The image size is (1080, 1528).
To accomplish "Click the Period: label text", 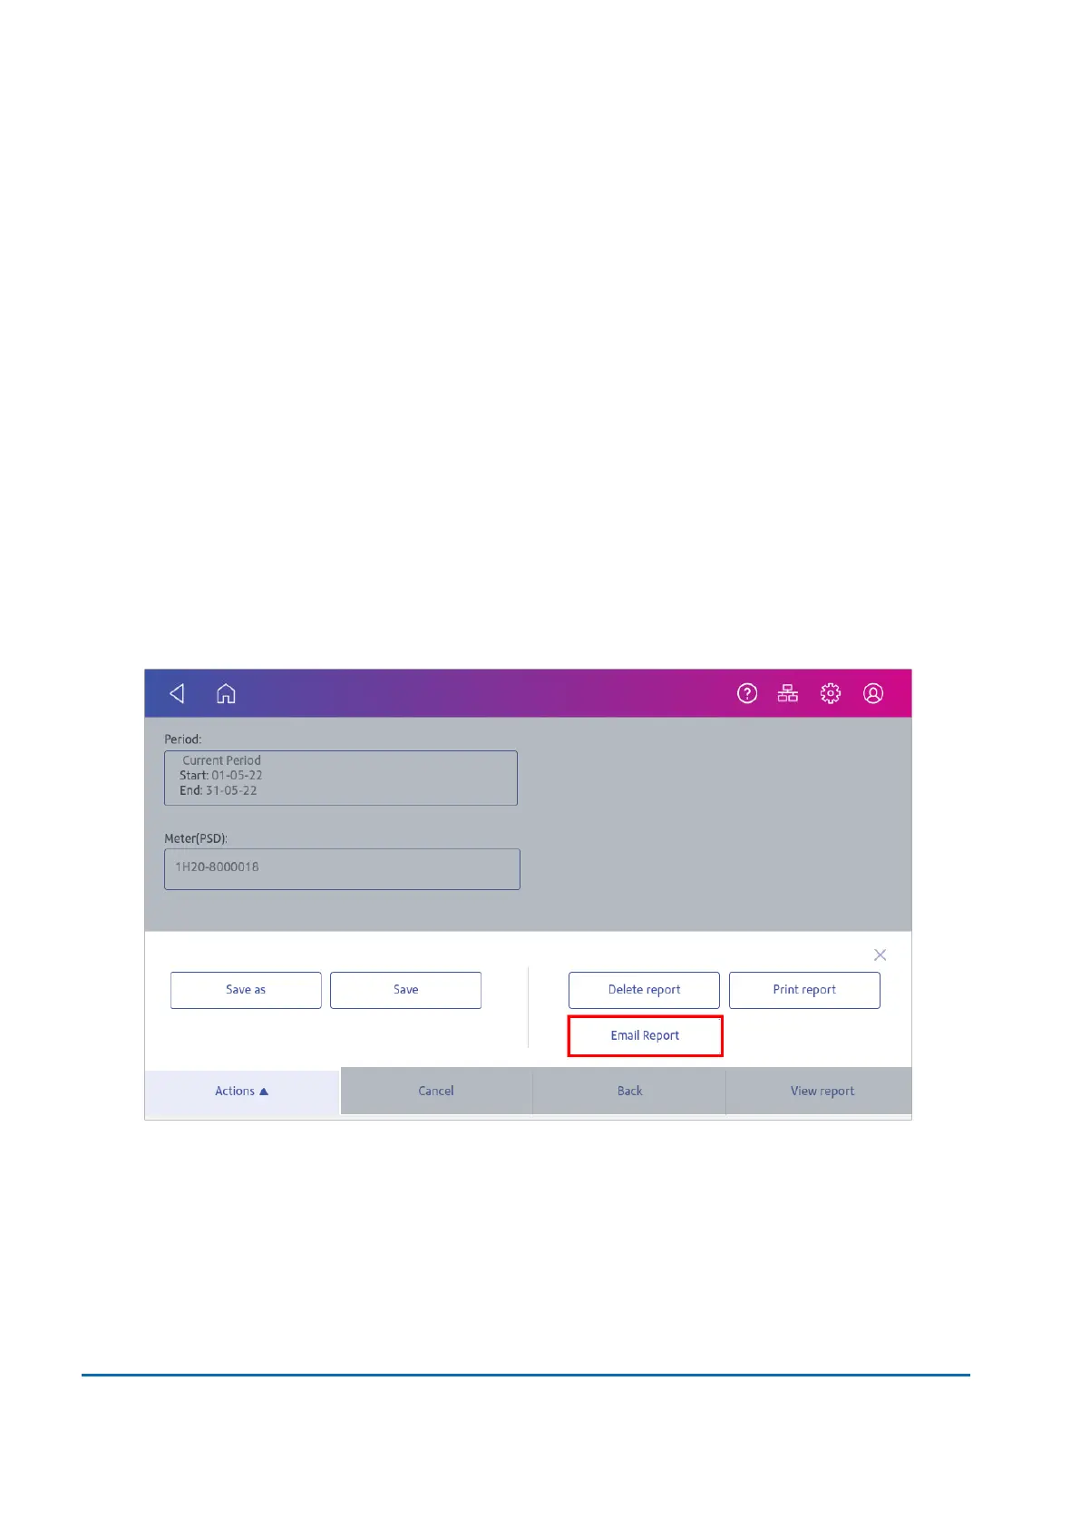I will coord(183,740).
